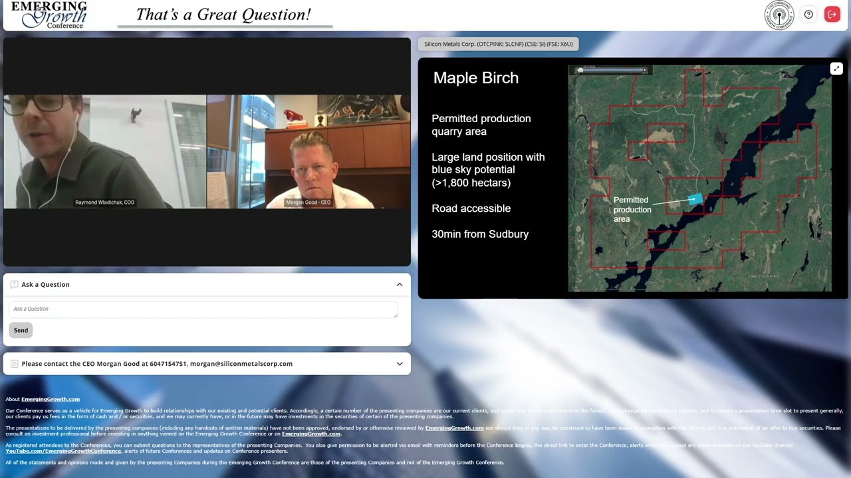Select the Silicon Metals Corp. tab
Image resolution: width=851 pixels, height=478 pixels.
coord(499,44)
